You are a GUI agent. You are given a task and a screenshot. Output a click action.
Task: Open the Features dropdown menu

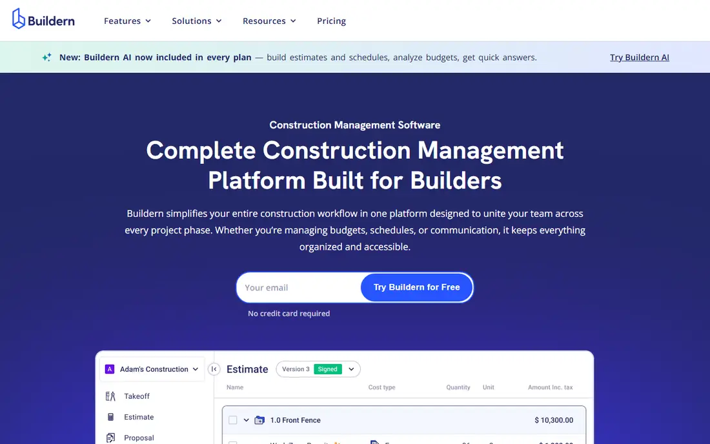[x=127, y=21]
